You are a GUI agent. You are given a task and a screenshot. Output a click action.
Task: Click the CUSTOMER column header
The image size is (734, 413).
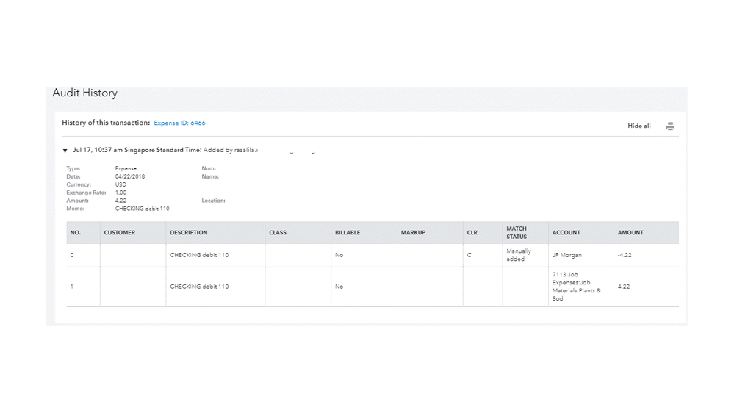click(120, 233)
